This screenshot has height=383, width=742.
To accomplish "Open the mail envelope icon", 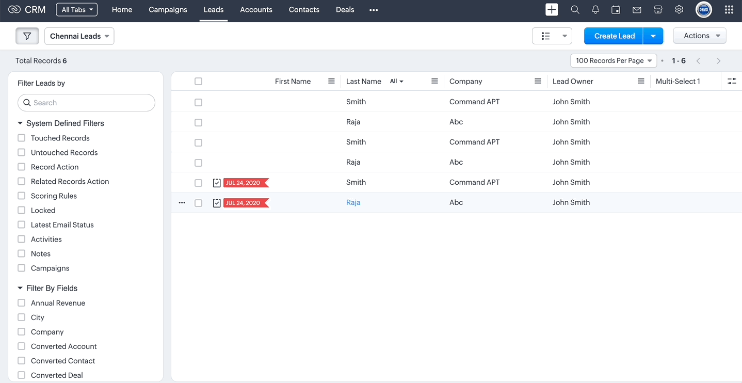I will click(637, 10).
